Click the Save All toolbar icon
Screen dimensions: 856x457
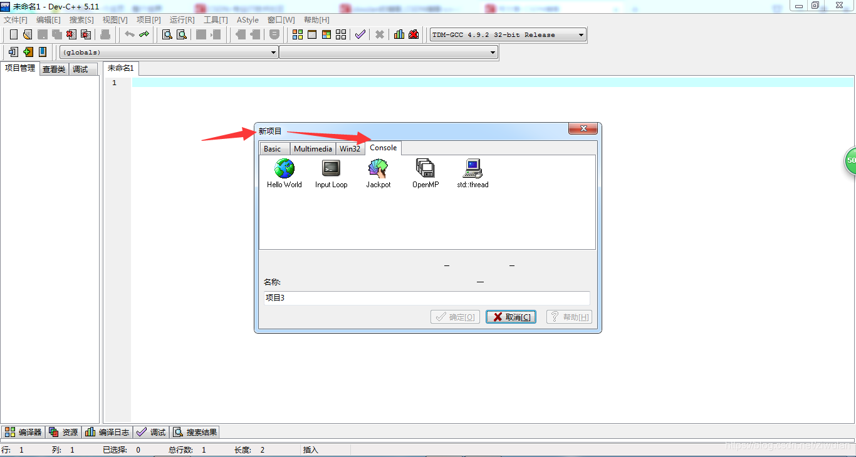[x=56, y=34]
